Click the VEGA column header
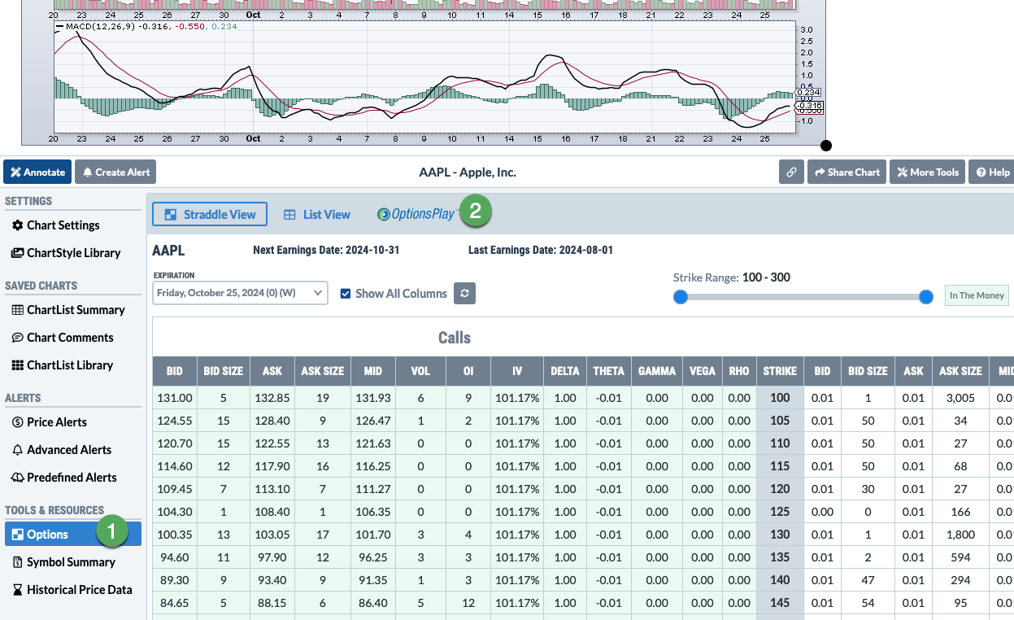This screenshot has width=1014, height=620. click(x=703, y=371)
